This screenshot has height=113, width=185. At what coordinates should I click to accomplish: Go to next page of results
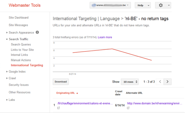(167, 81)
